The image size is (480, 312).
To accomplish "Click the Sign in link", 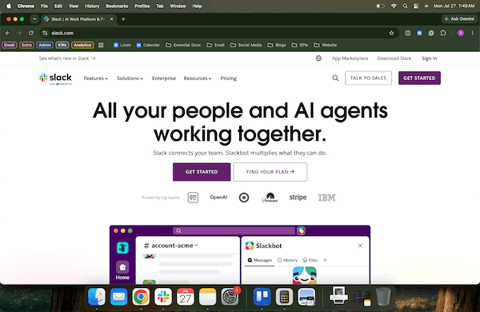I will (x=429, y=58).
